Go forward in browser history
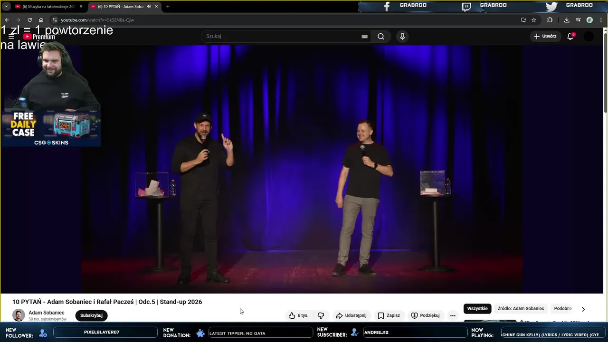Viewport: 608px width, 342px height. point(18,20)
